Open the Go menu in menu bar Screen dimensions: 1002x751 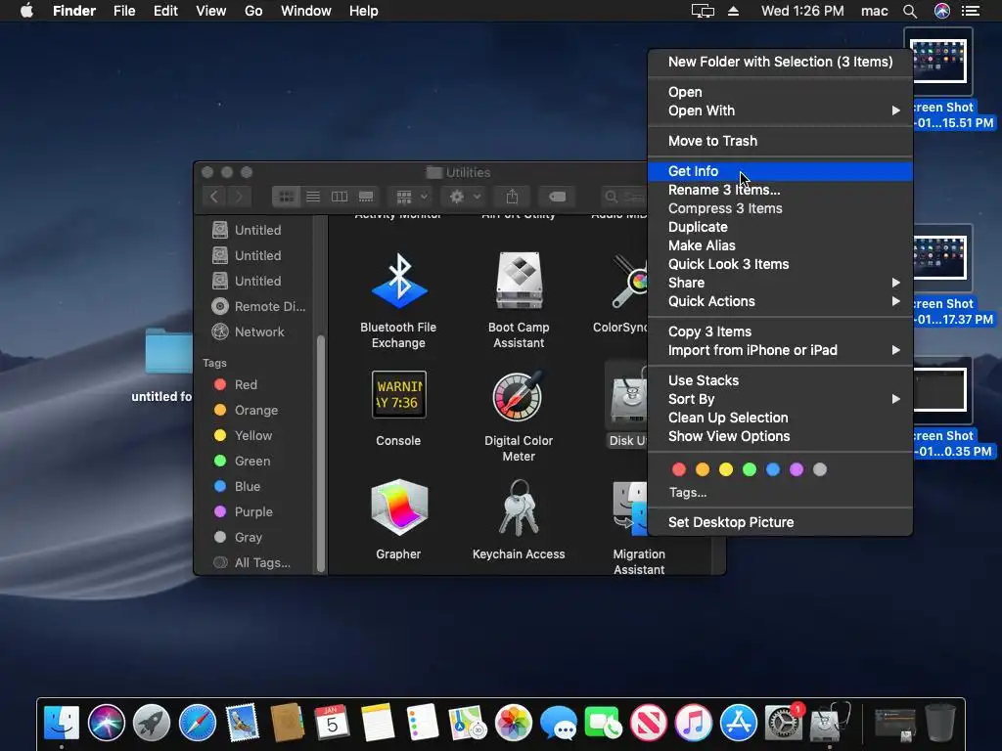point(253,11)
